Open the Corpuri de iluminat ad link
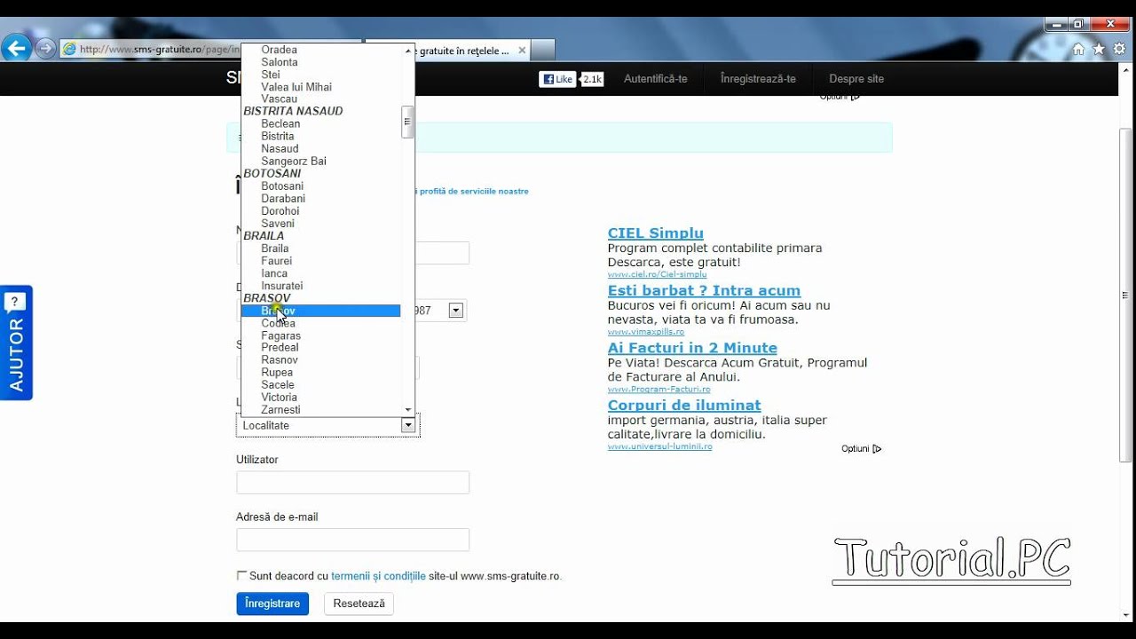This screenshot has height=639, width=1136. tap(684, 406)
